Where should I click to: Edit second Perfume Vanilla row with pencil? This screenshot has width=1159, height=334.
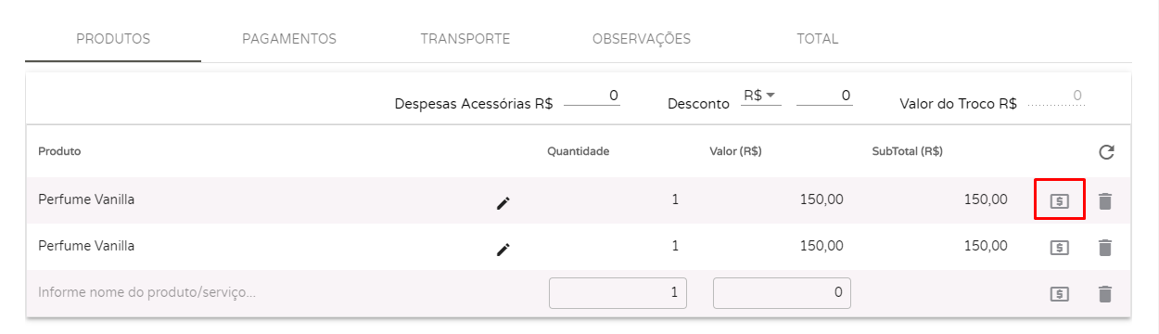(503, 249)
